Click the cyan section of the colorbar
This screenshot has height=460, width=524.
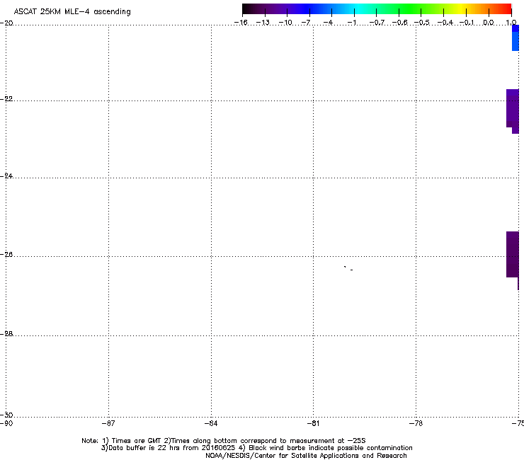coord(359,9)
